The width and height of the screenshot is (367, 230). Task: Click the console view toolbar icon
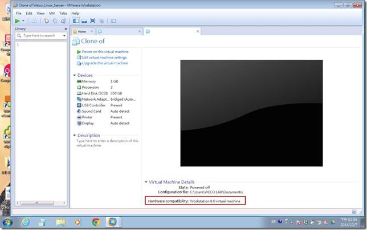pos(113,21)
